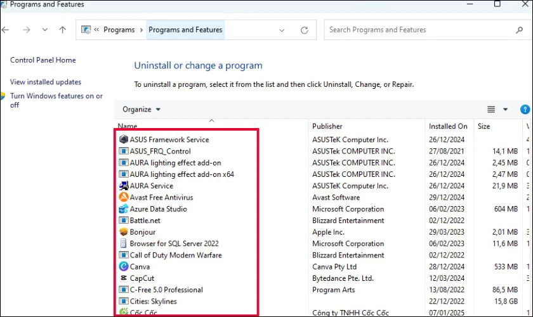The image size is (533, 317).
Task: Select the Battle.net program name
Action: click(x=145, y=221)
